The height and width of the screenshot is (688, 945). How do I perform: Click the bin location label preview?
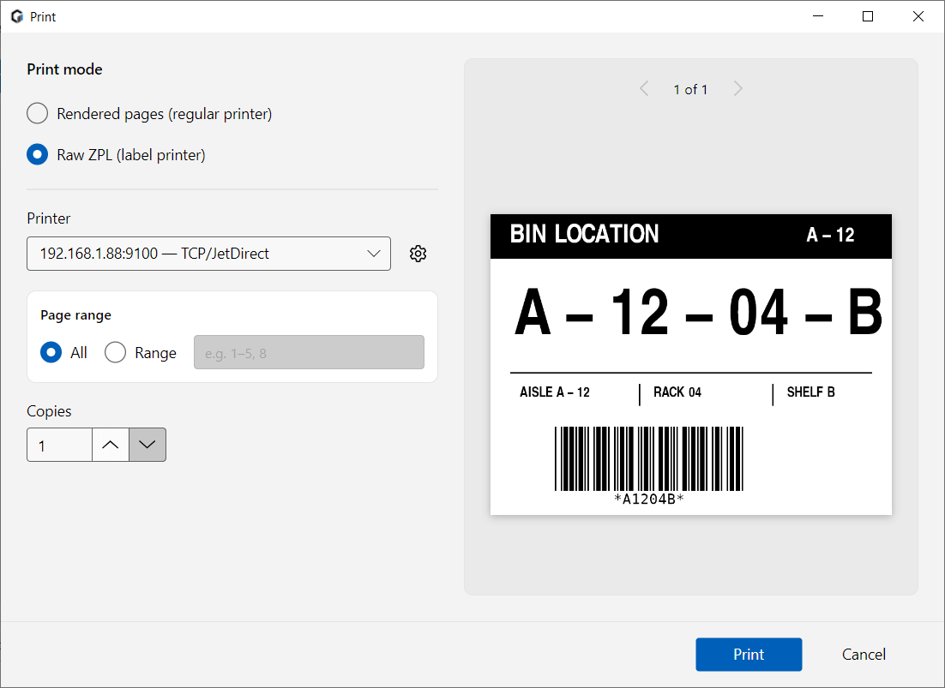[690, 364]
